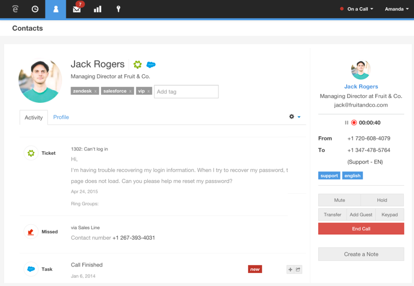Click Create a Note button
The width and height of the screenshot is (414, 286).
361,254
